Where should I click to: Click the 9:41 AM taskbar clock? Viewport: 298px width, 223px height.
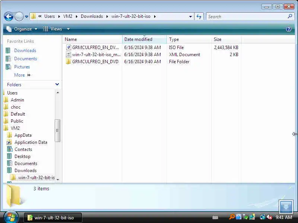[284, 217]
